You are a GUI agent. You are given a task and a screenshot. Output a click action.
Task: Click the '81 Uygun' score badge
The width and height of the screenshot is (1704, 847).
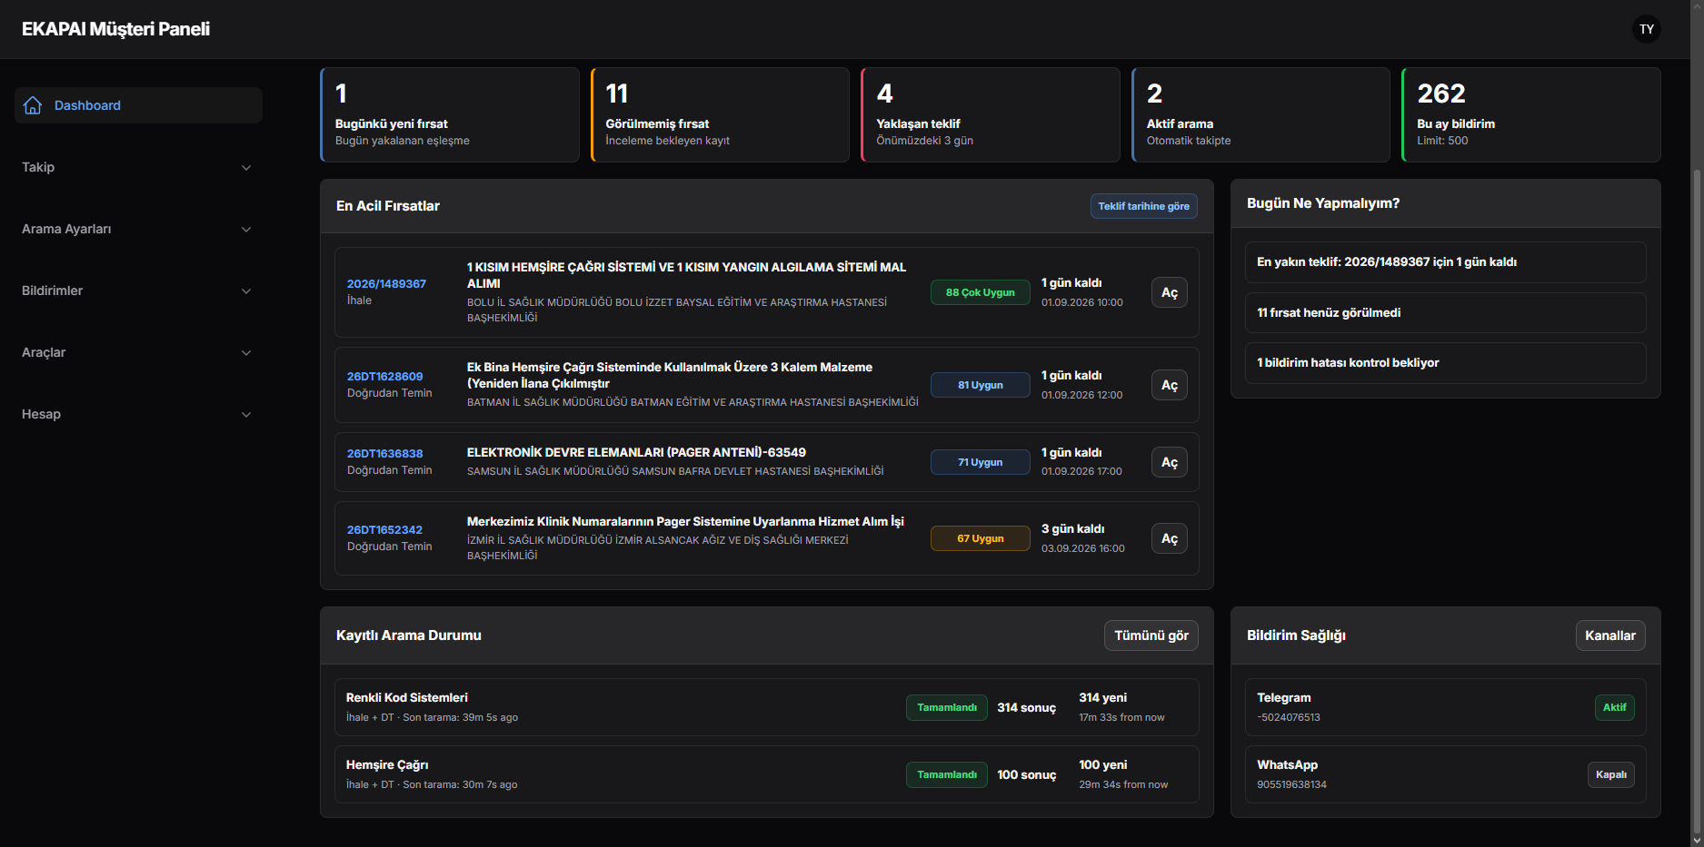click(x=980, y=385)
